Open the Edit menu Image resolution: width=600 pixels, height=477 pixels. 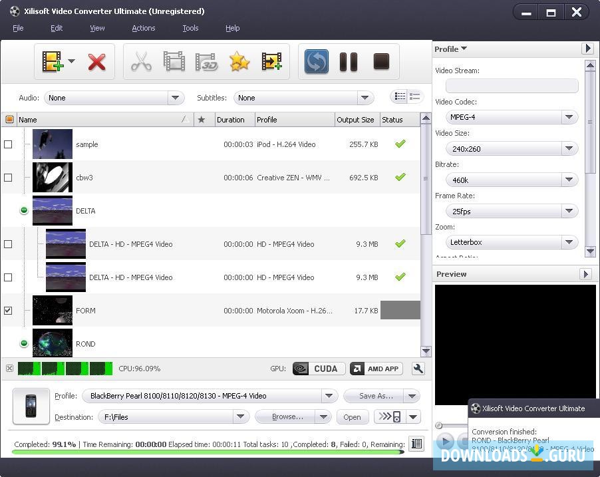(x=57, y=28)
